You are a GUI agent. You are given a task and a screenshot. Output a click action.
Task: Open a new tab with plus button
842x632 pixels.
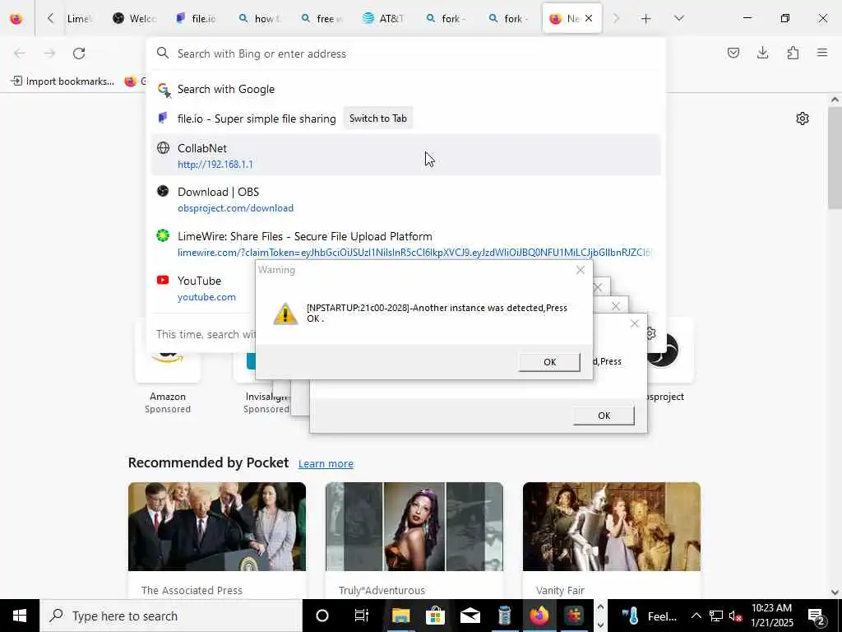tap(646, 19)
